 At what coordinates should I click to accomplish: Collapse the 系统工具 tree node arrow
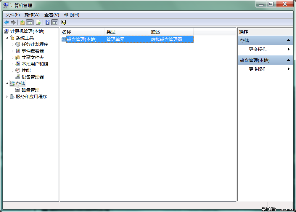[x=7, y=38]
